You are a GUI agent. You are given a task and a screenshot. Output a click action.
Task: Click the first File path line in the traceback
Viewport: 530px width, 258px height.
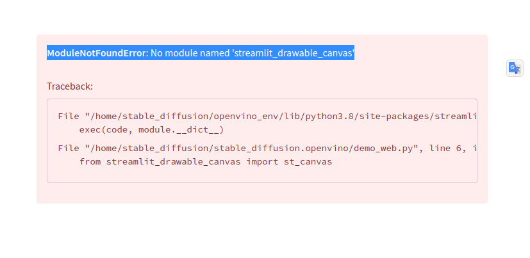267,117
